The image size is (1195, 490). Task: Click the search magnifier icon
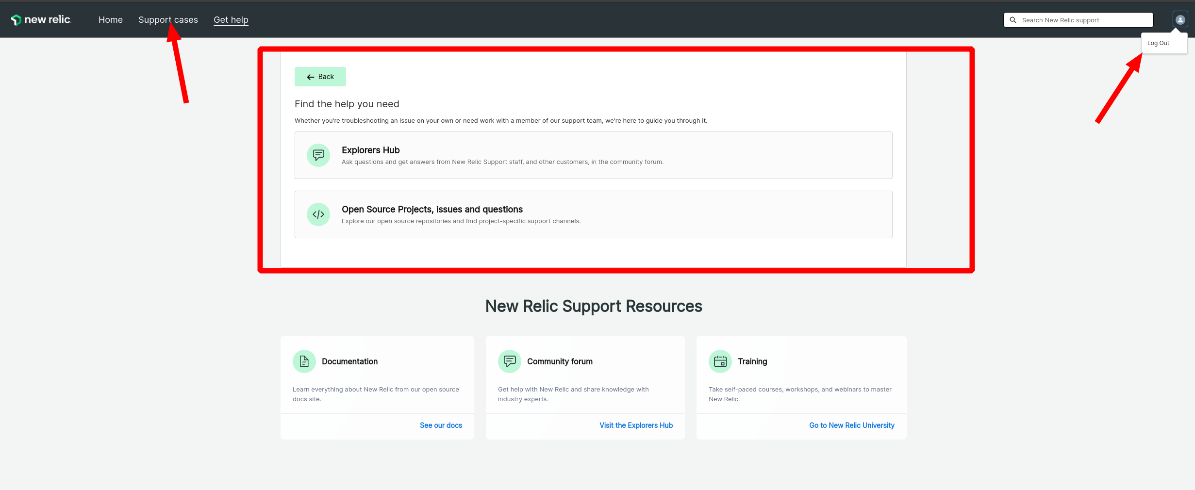tap(1013, 20)
